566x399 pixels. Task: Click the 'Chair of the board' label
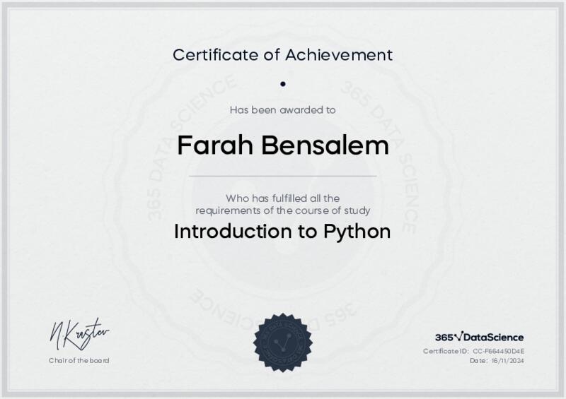[x=79, y=361]
